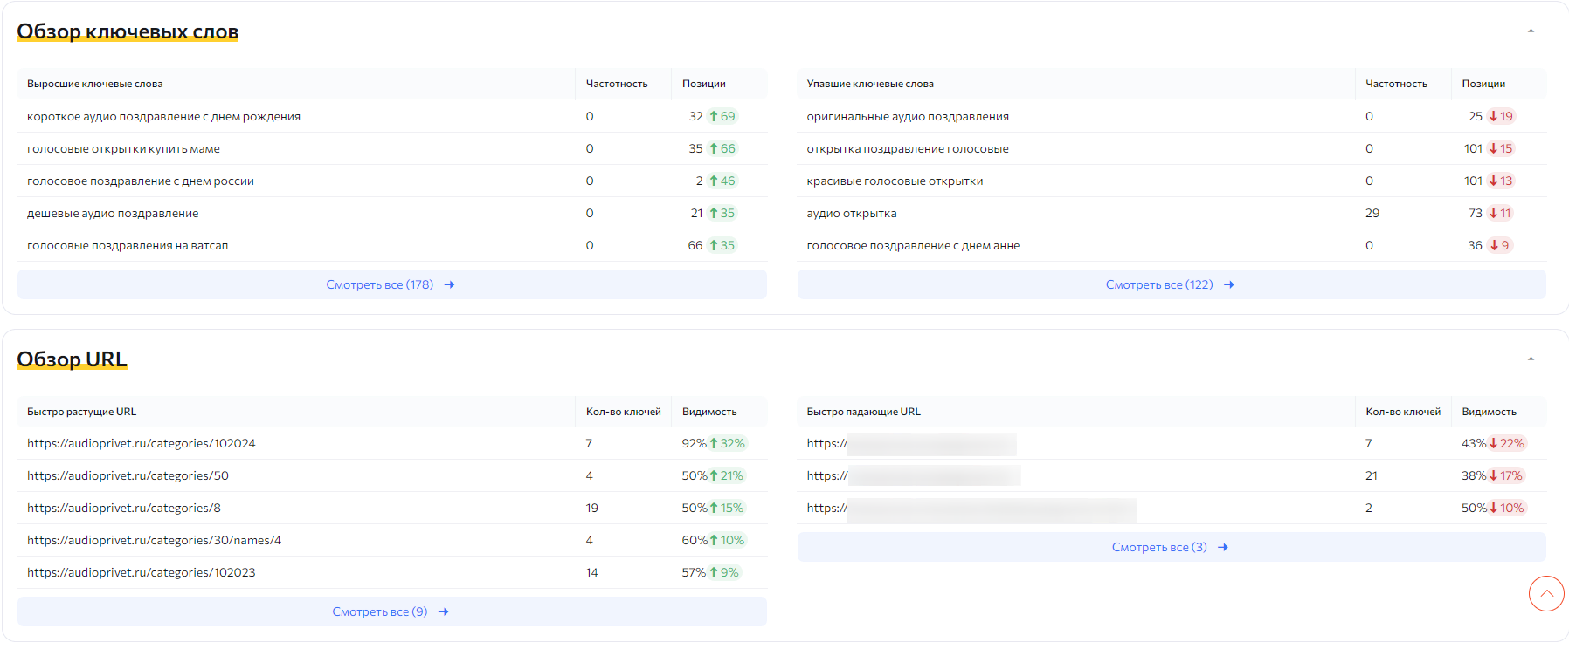Open blurred falling URL with 50% visibility

[971, 508]
